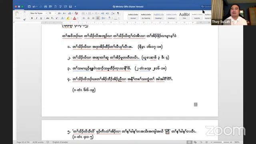Click the Increase Indent icon

coord(107,13)
